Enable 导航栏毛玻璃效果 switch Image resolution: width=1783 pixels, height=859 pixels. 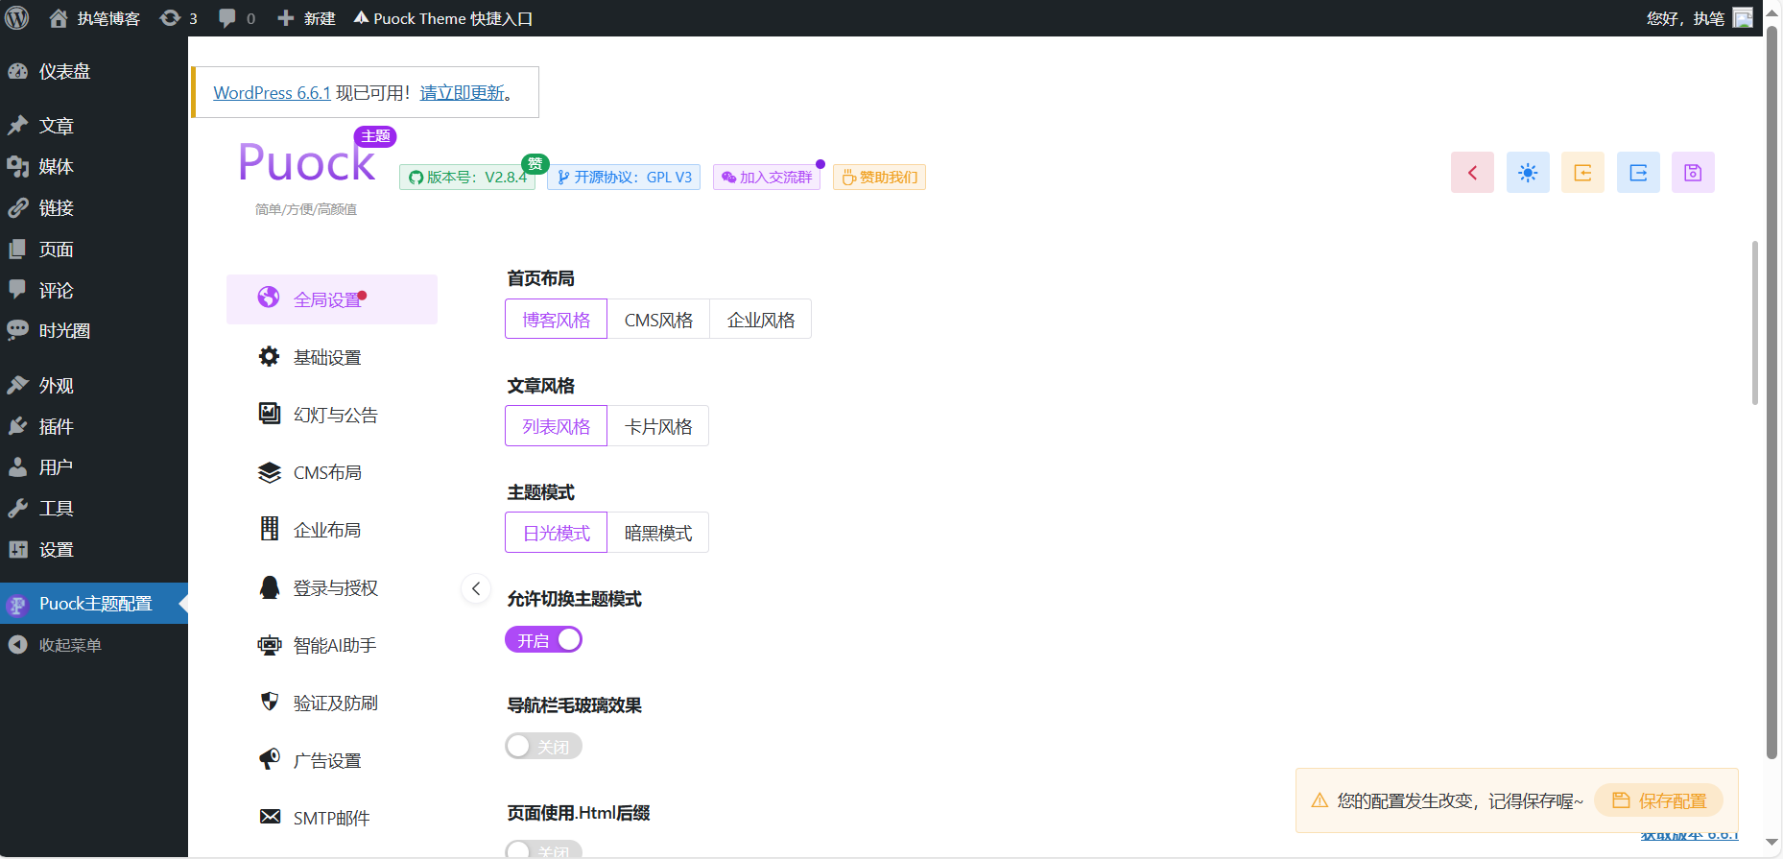click(x=544, y=747)
